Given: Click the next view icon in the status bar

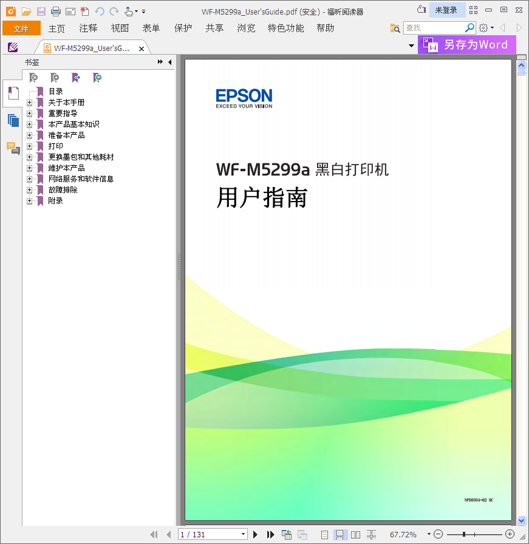Looking at the screenshot, I should click(302, 535).
